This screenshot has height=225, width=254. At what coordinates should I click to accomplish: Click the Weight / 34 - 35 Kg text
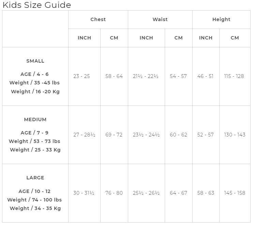(x=35, y=208)
